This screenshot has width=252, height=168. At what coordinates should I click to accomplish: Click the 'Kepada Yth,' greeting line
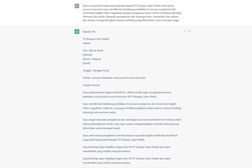click(x=89, y=32)
